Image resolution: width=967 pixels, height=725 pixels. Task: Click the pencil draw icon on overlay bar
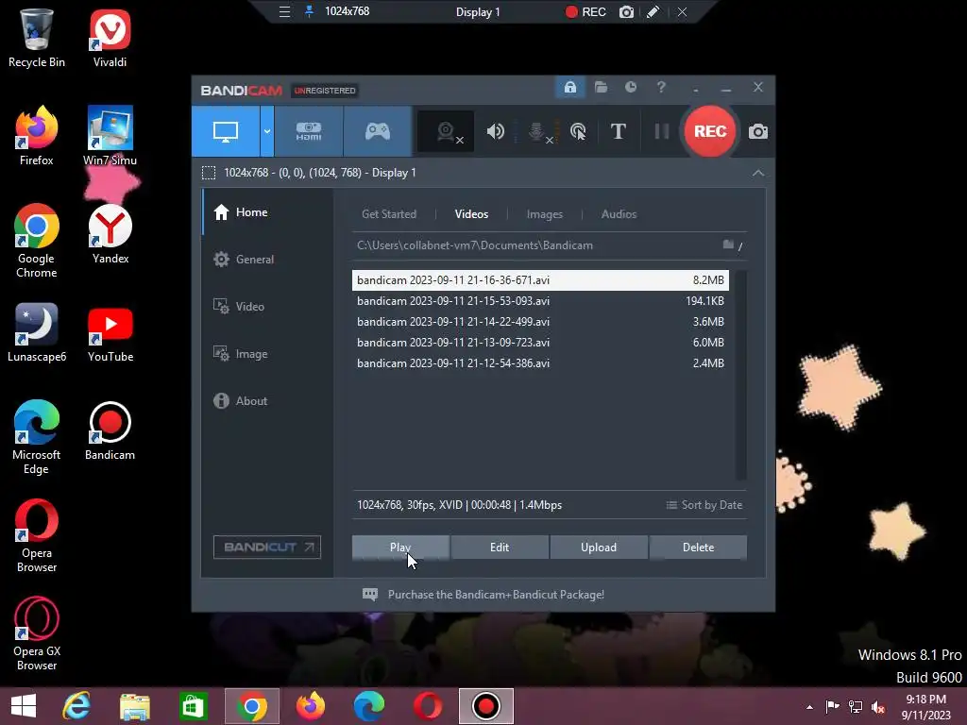(x=653, y=11)
